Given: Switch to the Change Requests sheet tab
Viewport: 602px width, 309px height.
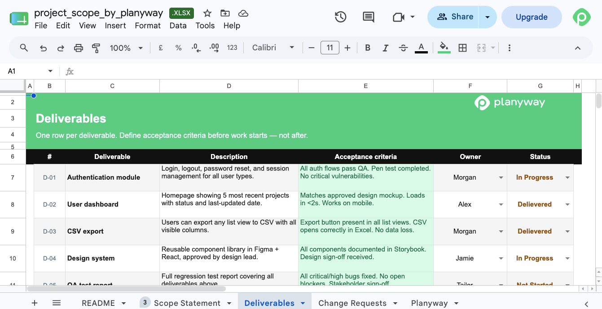Looking at the screenshot, I should click(352, 303).
